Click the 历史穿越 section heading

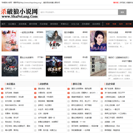tap(110, 84)
